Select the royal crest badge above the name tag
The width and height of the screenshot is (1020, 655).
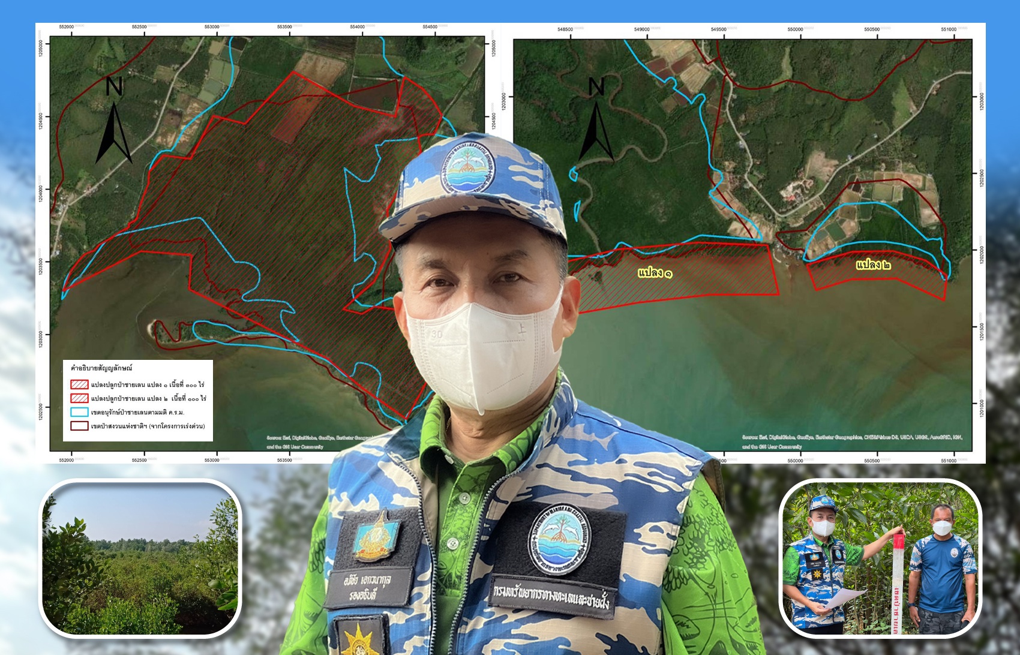376,536
